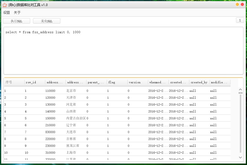
Task: Select the cell 内蒙古自治区
Action: point(76,118)
